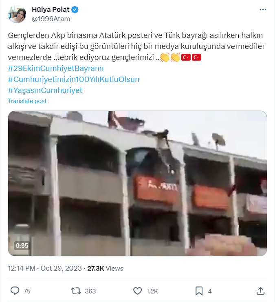Image resolution: width=275 pixels, height=302 pixels.
Task: Open the share upload icon
Action: 260,291
